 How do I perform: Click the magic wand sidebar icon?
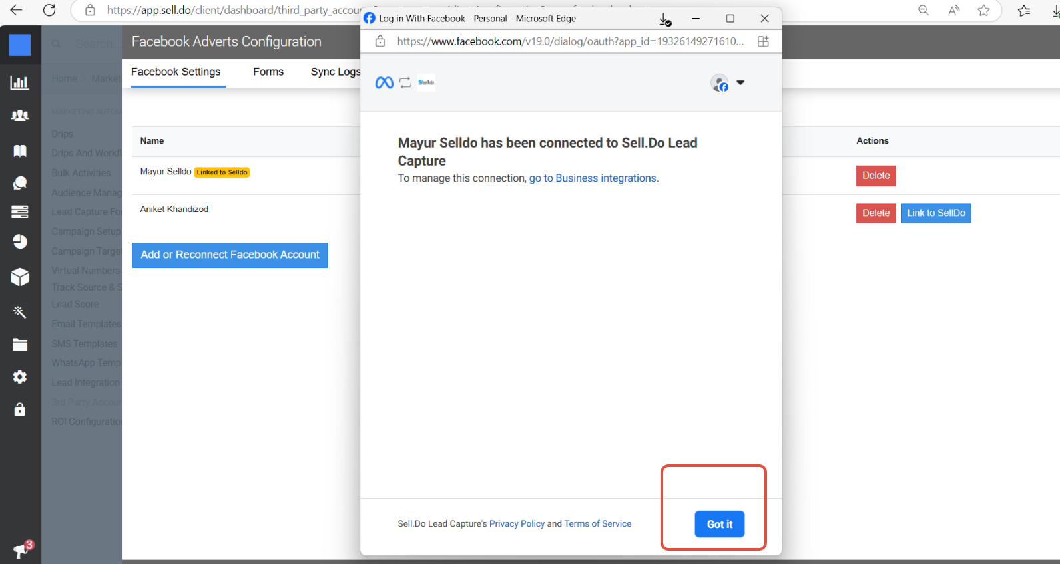pos(20,312)
